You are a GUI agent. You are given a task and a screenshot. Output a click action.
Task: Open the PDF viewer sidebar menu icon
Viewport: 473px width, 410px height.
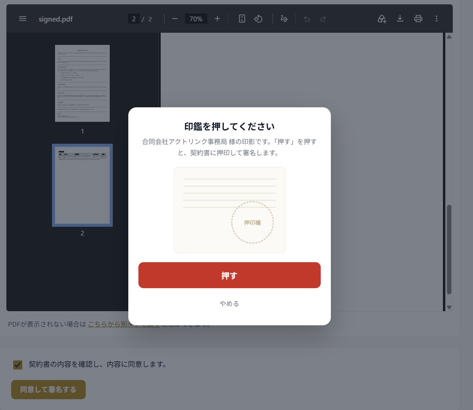(x=23, y=19)
